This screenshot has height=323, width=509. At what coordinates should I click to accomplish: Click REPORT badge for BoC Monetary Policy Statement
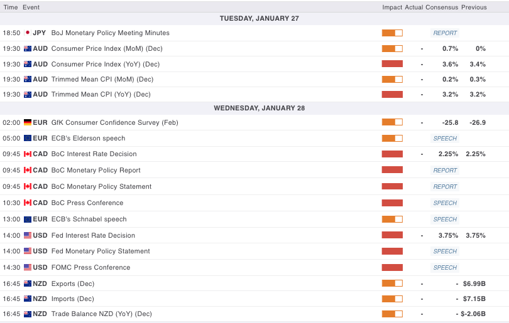(x=445, y=186)
